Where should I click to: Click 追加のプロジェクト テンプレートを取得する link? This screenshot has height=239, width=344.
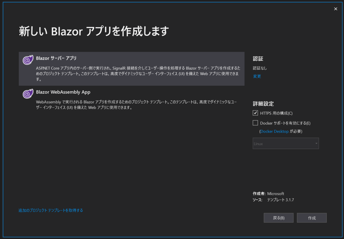(51, 210)
